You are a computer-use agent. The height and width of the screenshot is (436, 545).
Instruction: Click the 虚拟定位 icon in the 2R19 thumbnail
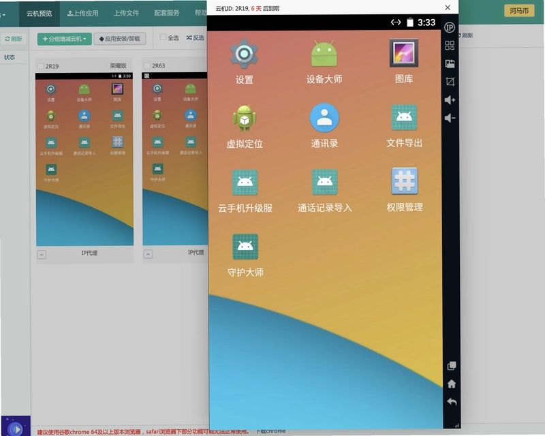tap(50, 116)
